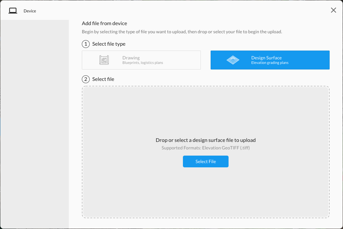Close the upload dialog

[333, 10]
